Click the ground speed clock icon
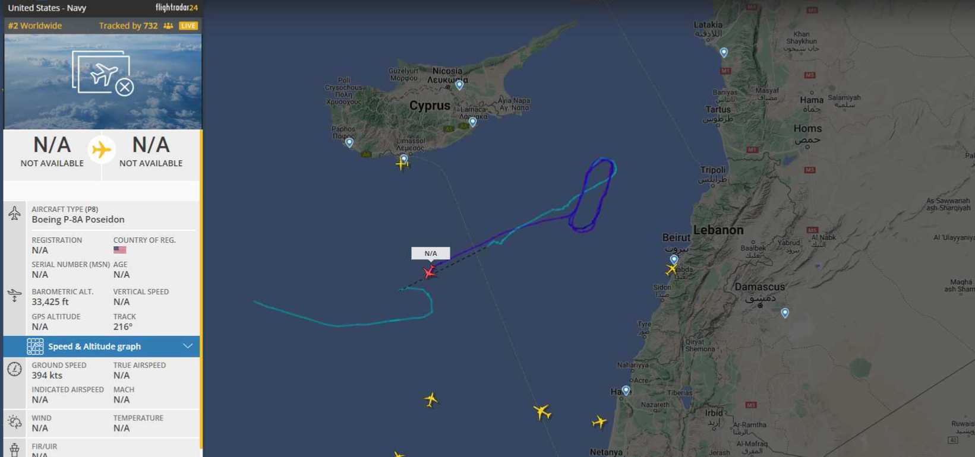The image size is (975, 457). 14,369
